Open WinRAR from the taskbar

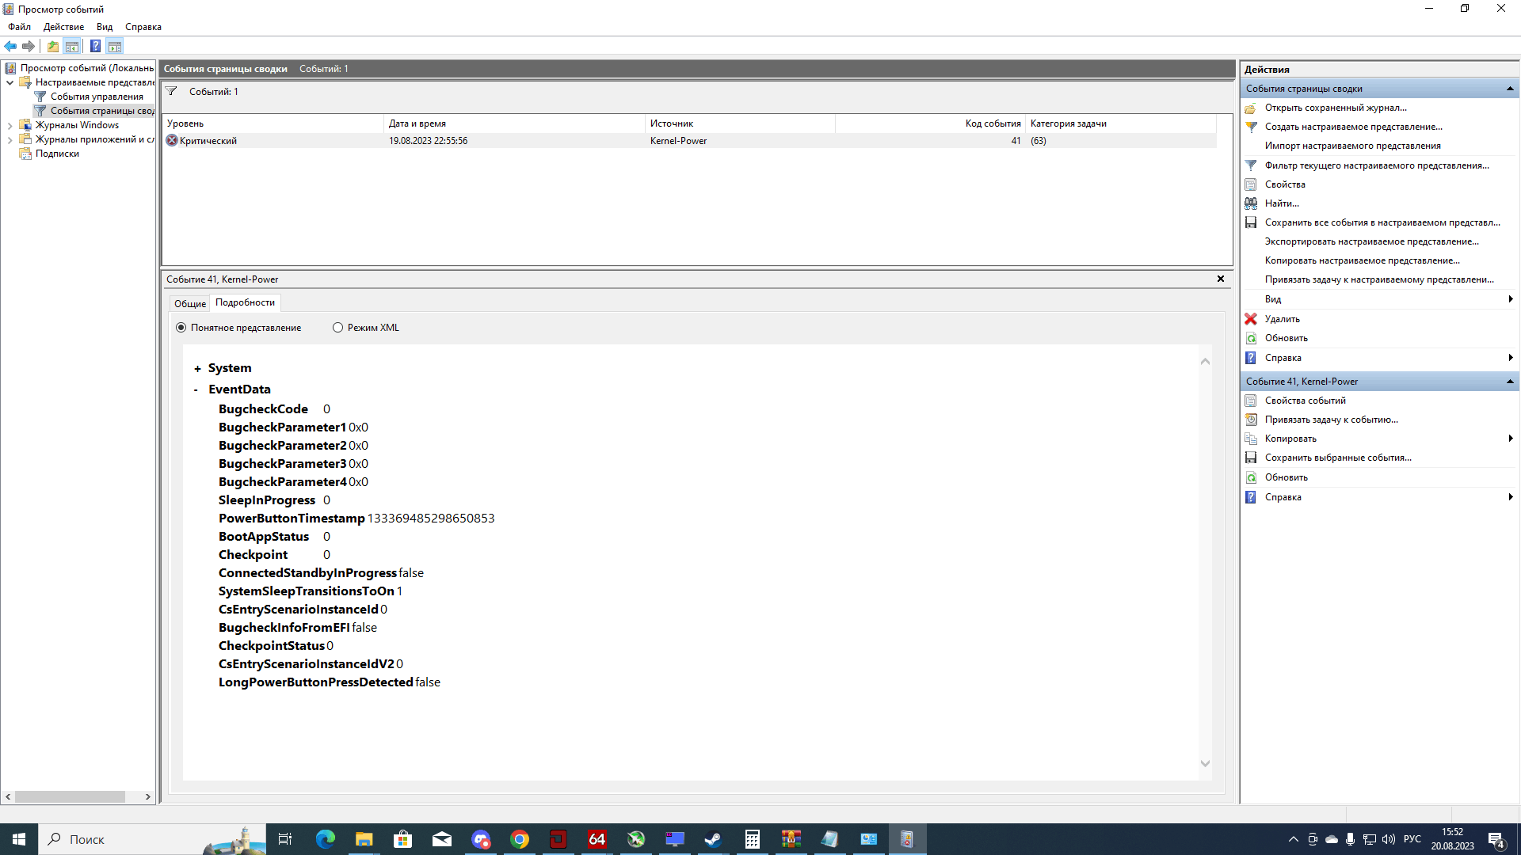[x=791, y=839]
